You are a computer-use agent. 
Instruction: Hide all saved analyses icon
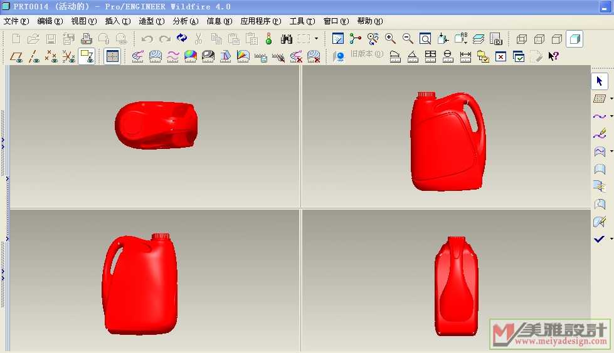278,57
